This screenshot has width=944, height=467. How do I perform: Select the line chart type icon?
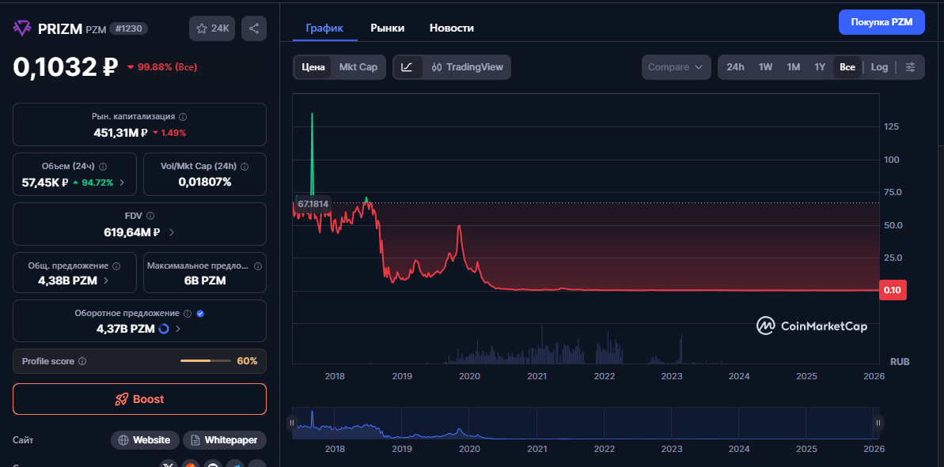407,67
